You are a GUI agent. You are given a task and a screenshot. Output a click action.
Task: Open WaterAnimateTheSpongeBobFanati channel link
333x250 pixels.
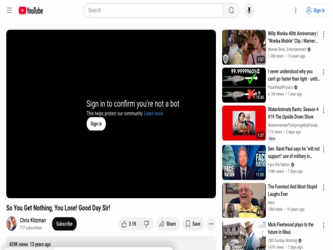coord(294,125)
